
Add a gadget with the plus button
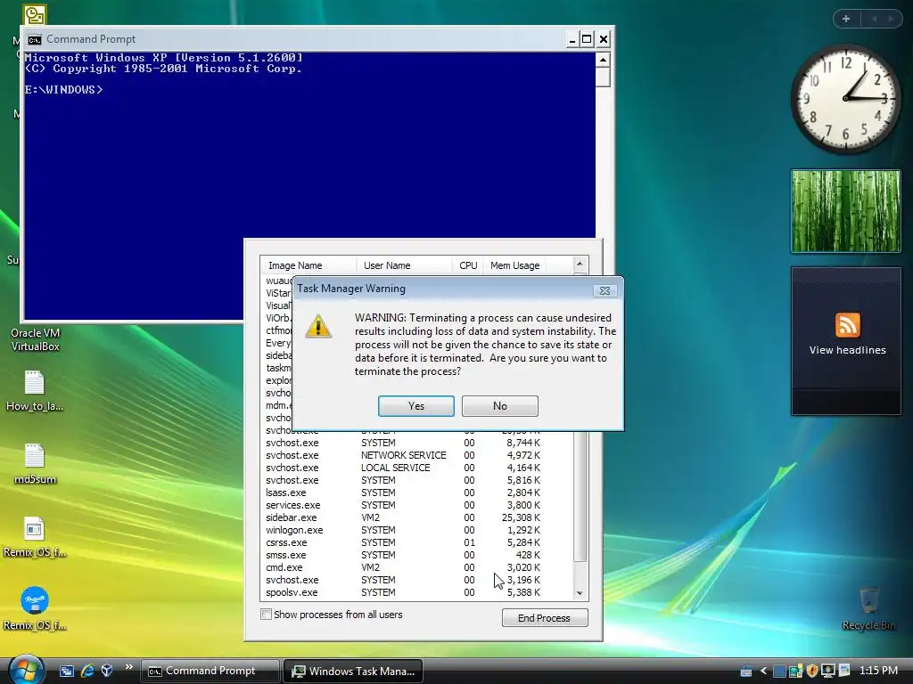tap(846, 19)
